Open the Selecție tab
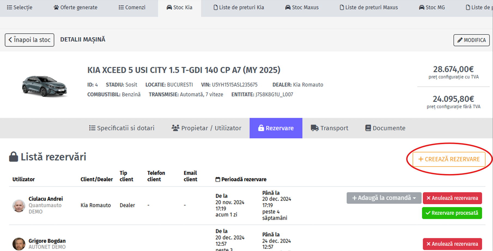Image resolution: width=493 pixels, height=251 pixels. [x=20, y=8]
